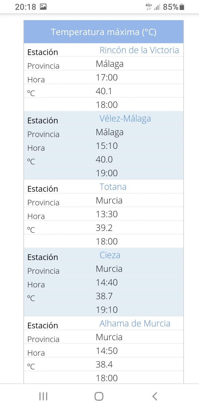Open the Alhama de Murcia station link
199x410 pixels.
tap(135, 324)
